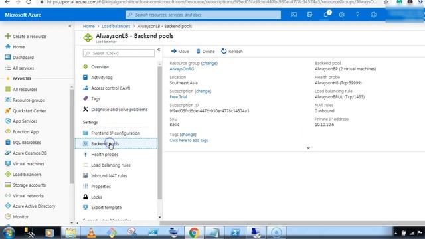Open the Help question mark icon
The height and width of the screenshot is (239, 425).
(357, 15)
